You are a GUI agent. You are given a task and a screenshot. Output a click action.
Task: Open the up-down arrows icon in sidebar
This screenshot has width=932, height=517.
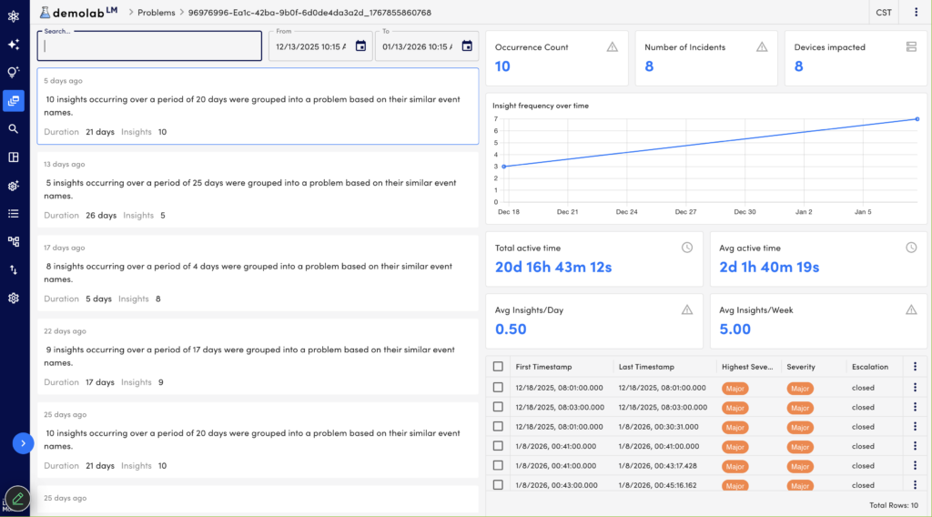click(x=13, y=269)
